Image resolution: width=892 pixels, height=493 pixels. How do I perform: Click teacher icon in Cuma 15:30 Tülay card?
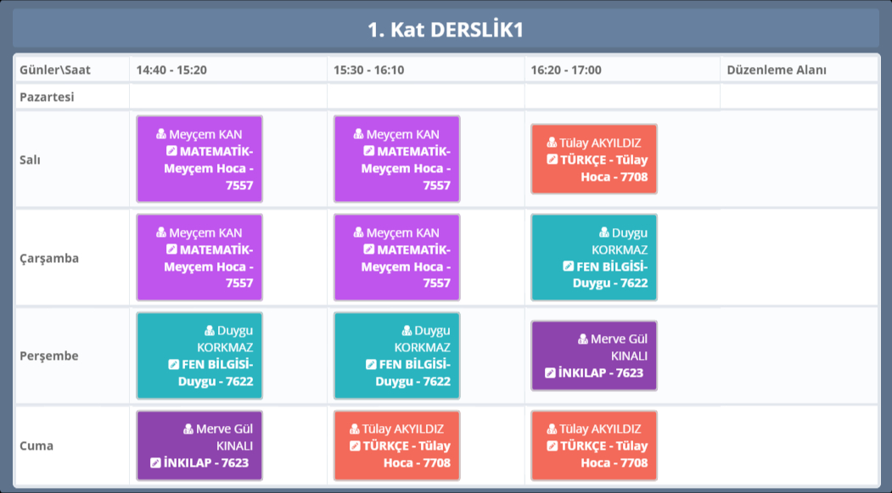point(355,429)
